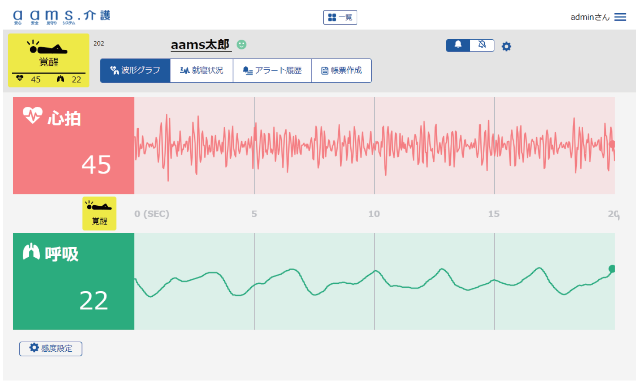Click the adminさん user label
Screen dimensions: 640x384
tap(590, 17)
